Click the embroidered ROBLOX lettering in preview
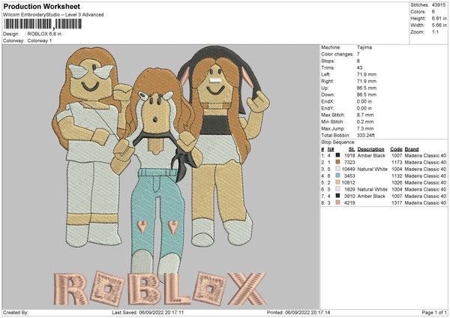450x318 pixels. (x=160, y=289)
